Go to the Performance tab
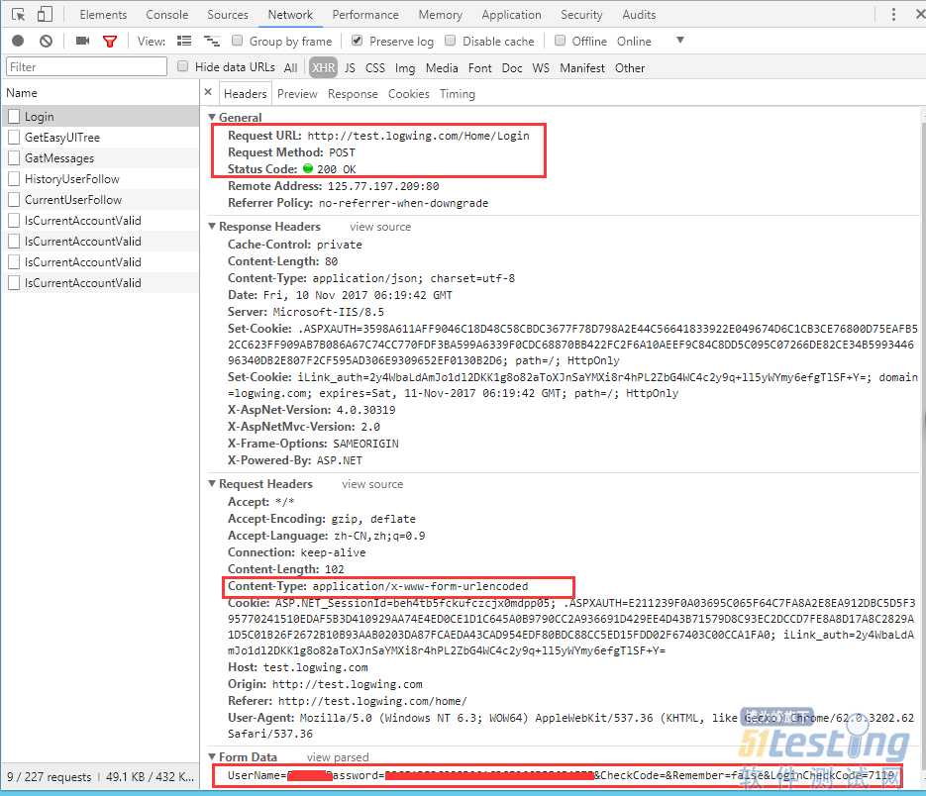Screen dimensions: 926x796 coord(365,15)
